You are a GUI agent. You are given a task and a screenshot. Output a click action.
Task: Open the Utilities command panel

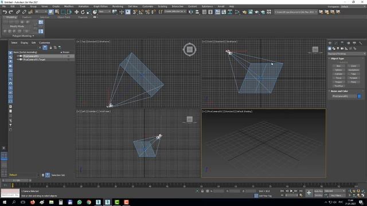click(x=361, y=43)
